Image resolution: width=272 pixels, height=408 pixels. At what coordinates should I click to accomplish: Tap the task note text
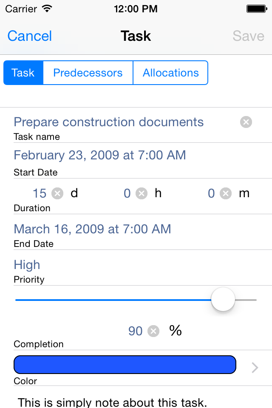point(113,401)
